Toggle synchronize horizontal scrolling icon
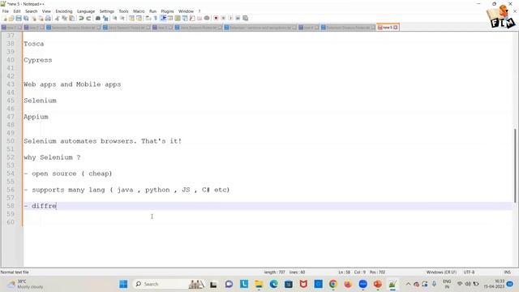The height and width of the screenshot is (292, 519). pyautogui.click(x=139, y=18)
